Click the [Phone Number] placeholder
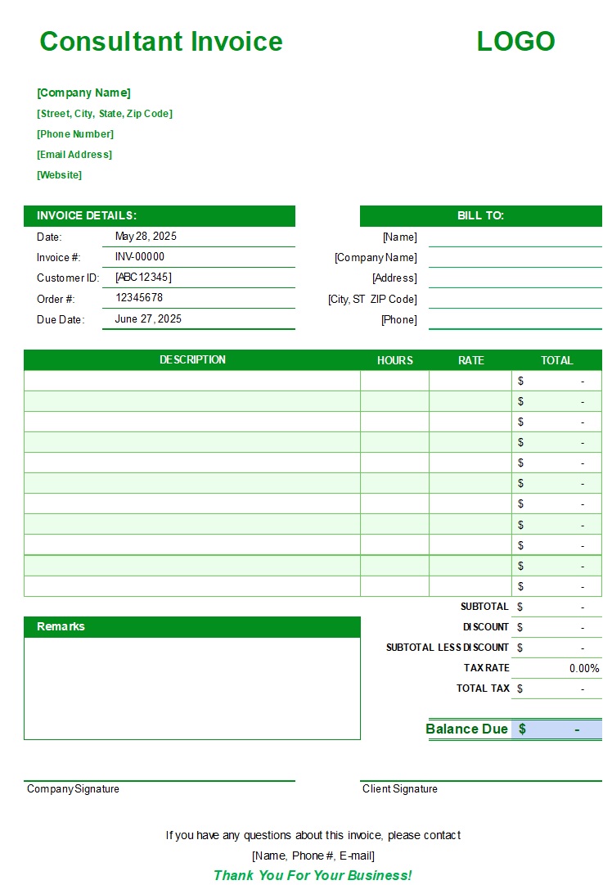This screenshot has height=885, width=603. [x=75, y=133]
